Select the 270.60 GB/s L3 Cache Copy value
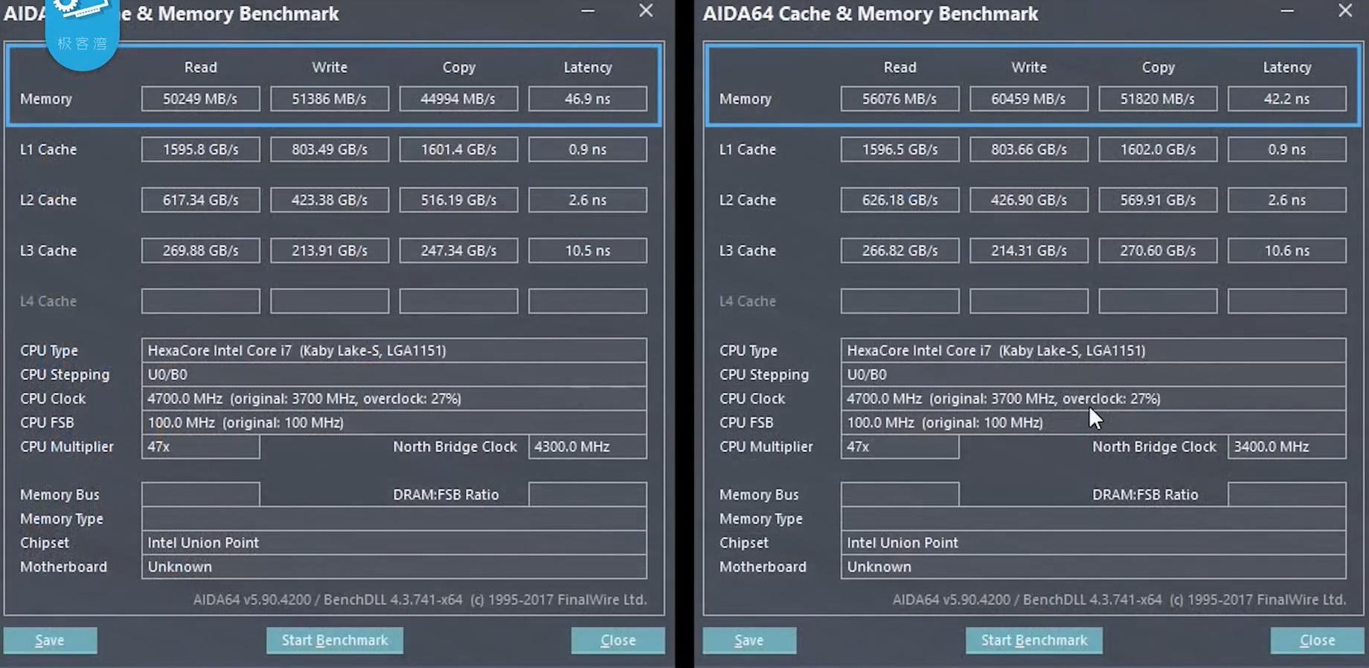 pos(1158,251)
